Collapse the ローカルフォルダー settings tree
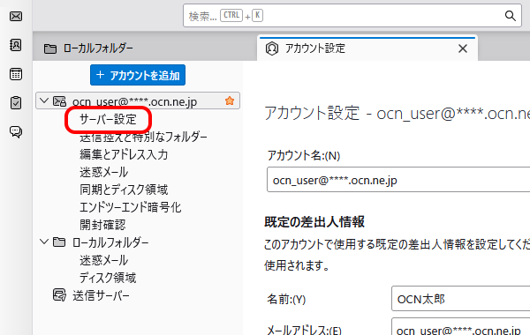The width and height of the screenshot is (530, 335). (x=44, y=242)
